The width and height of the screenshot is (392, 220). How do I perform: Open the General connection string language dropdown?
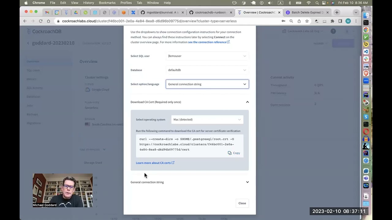point(207,84)
